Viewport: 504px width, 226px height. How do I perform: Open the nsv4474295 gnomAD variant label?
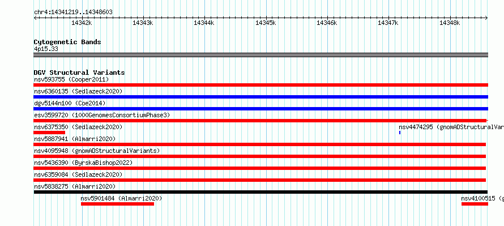451,127
